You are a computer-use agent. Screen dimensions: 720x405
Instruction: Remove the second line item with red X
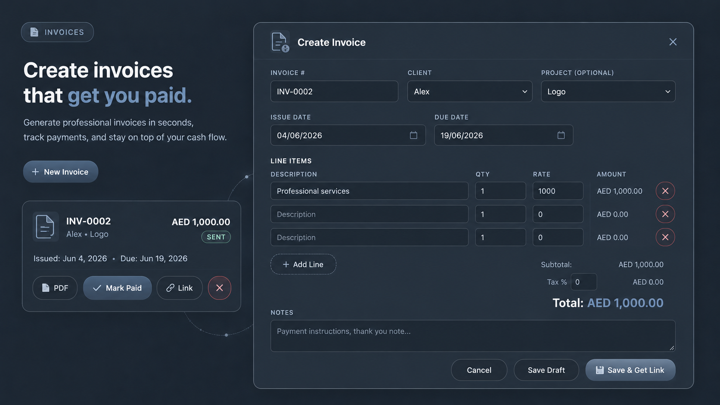coord(665,214)
